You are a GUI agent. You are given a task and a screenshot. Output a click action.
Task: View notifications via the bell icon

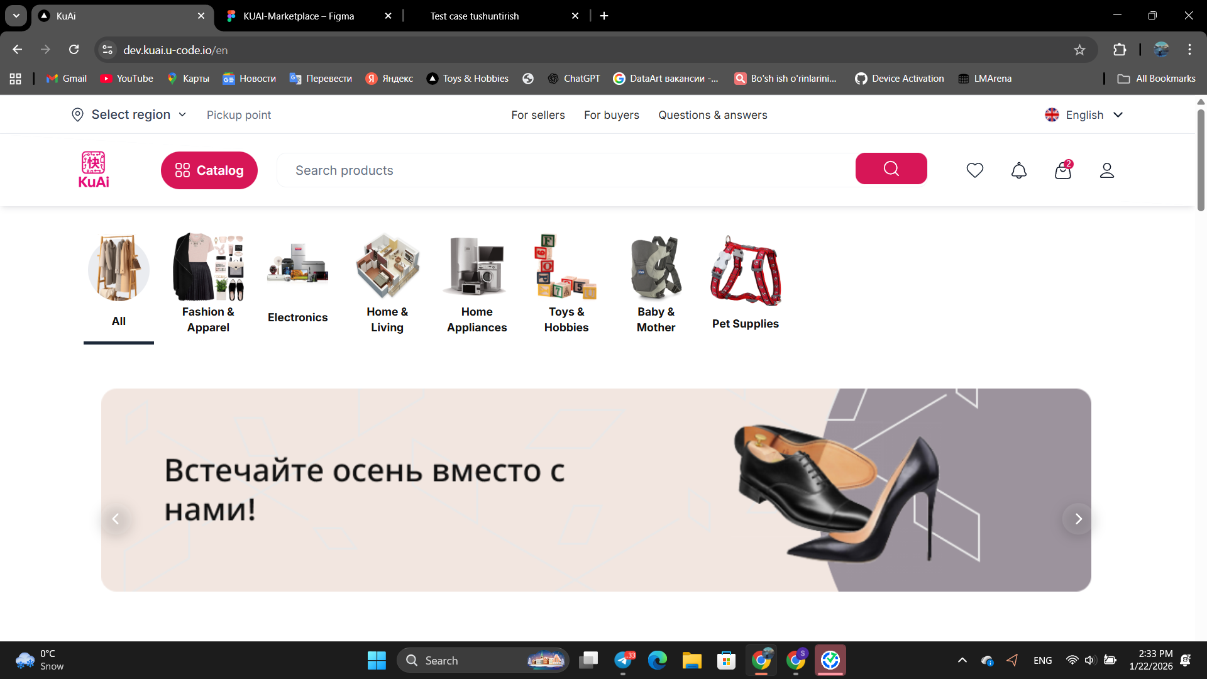[1018, 170]
